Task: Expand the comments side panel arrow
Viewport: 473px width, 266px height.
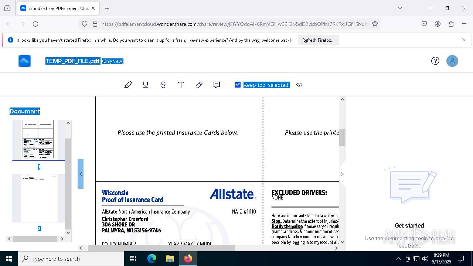Action: pyautogui.click(x=342, y=174)
